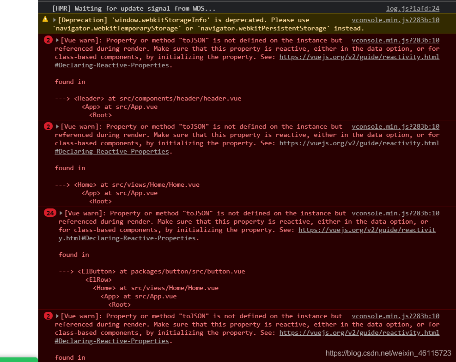Expand the Vue warn error found in Header
This screenshot has width=456, height=362.
pyautogui.click(x=57, y=41)
